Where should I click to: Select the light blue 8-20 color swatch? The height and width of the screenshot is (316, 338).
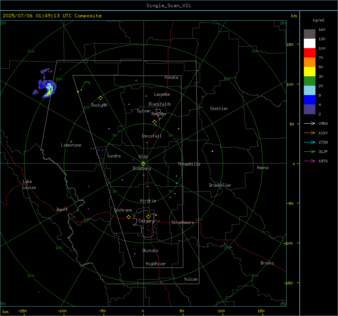[x=309, y=91]
